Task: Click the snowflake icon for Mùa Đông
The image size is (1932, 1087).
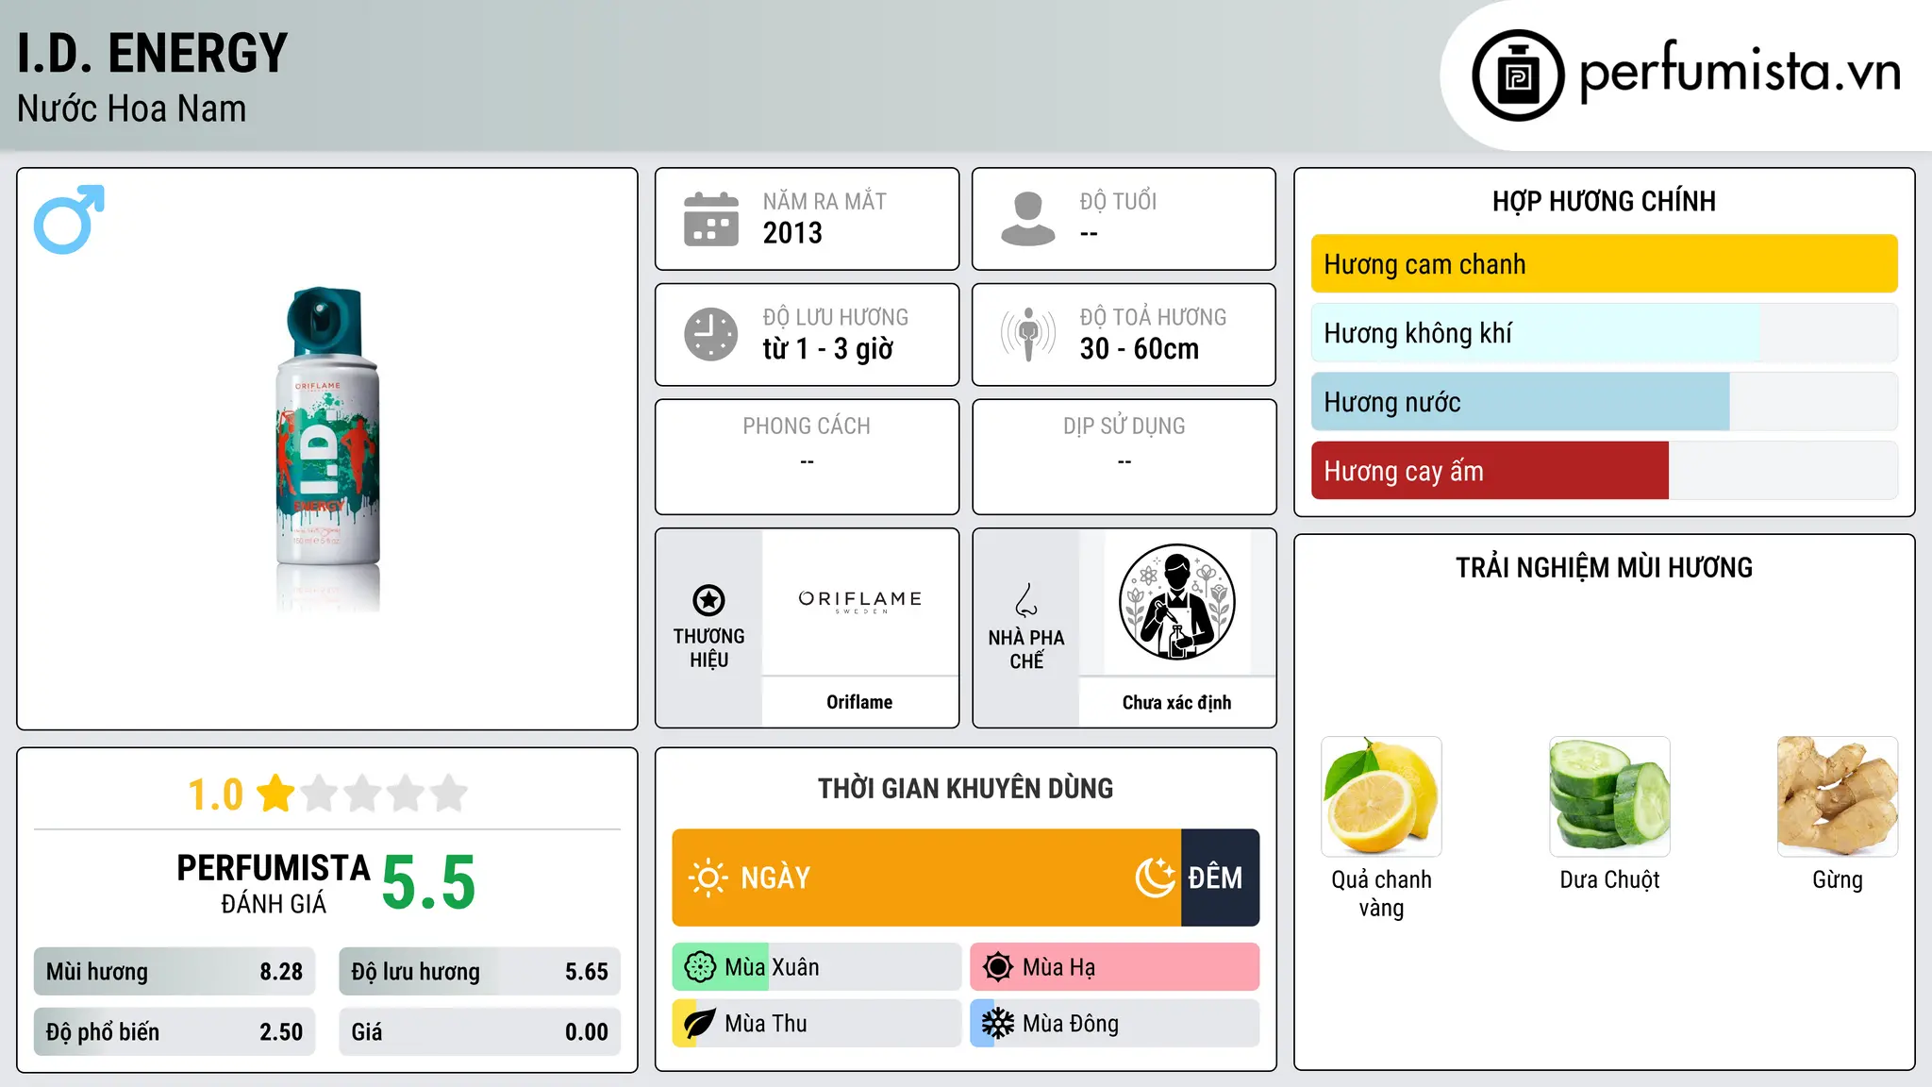Action: [998, 1024]
